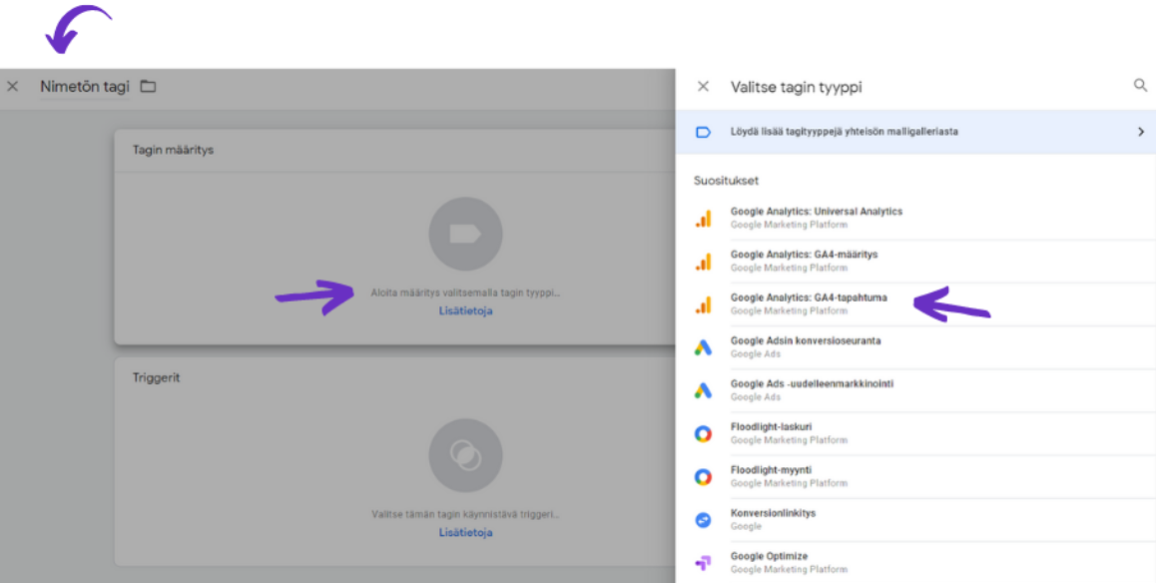This screenshot has height=583, width=1156.
Task: Click the large gray tag placeholder icon
Action: coord(465,234)
